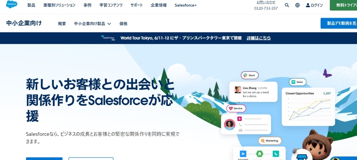Select the 概要 tab
Viewport: 357px width, 160px height.
pos(62,23)
